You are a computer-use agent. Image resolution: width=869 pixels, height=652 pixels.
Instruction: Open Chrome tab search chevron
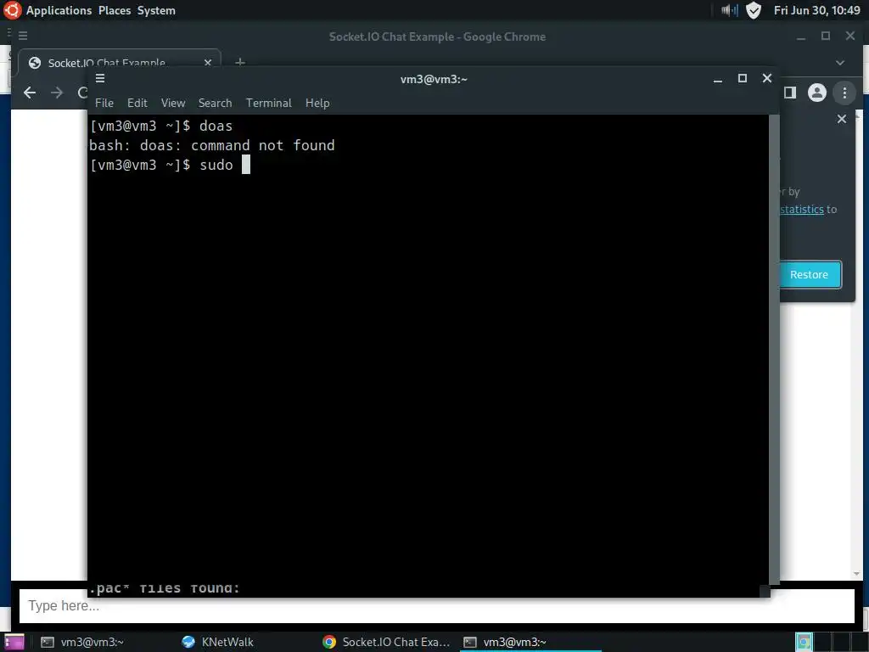(x=840, y=63)
